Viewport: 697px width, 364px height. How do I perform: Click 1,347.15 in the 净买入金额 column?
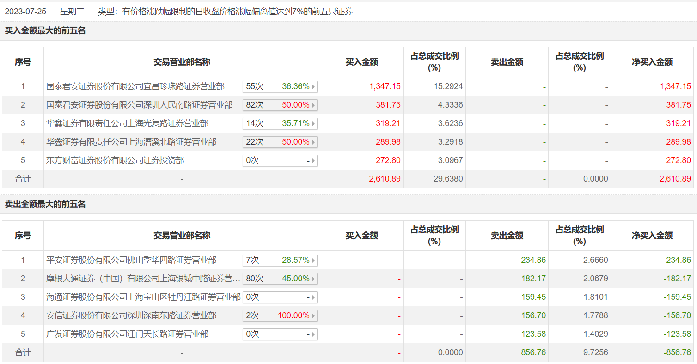[x=675, y=86]
